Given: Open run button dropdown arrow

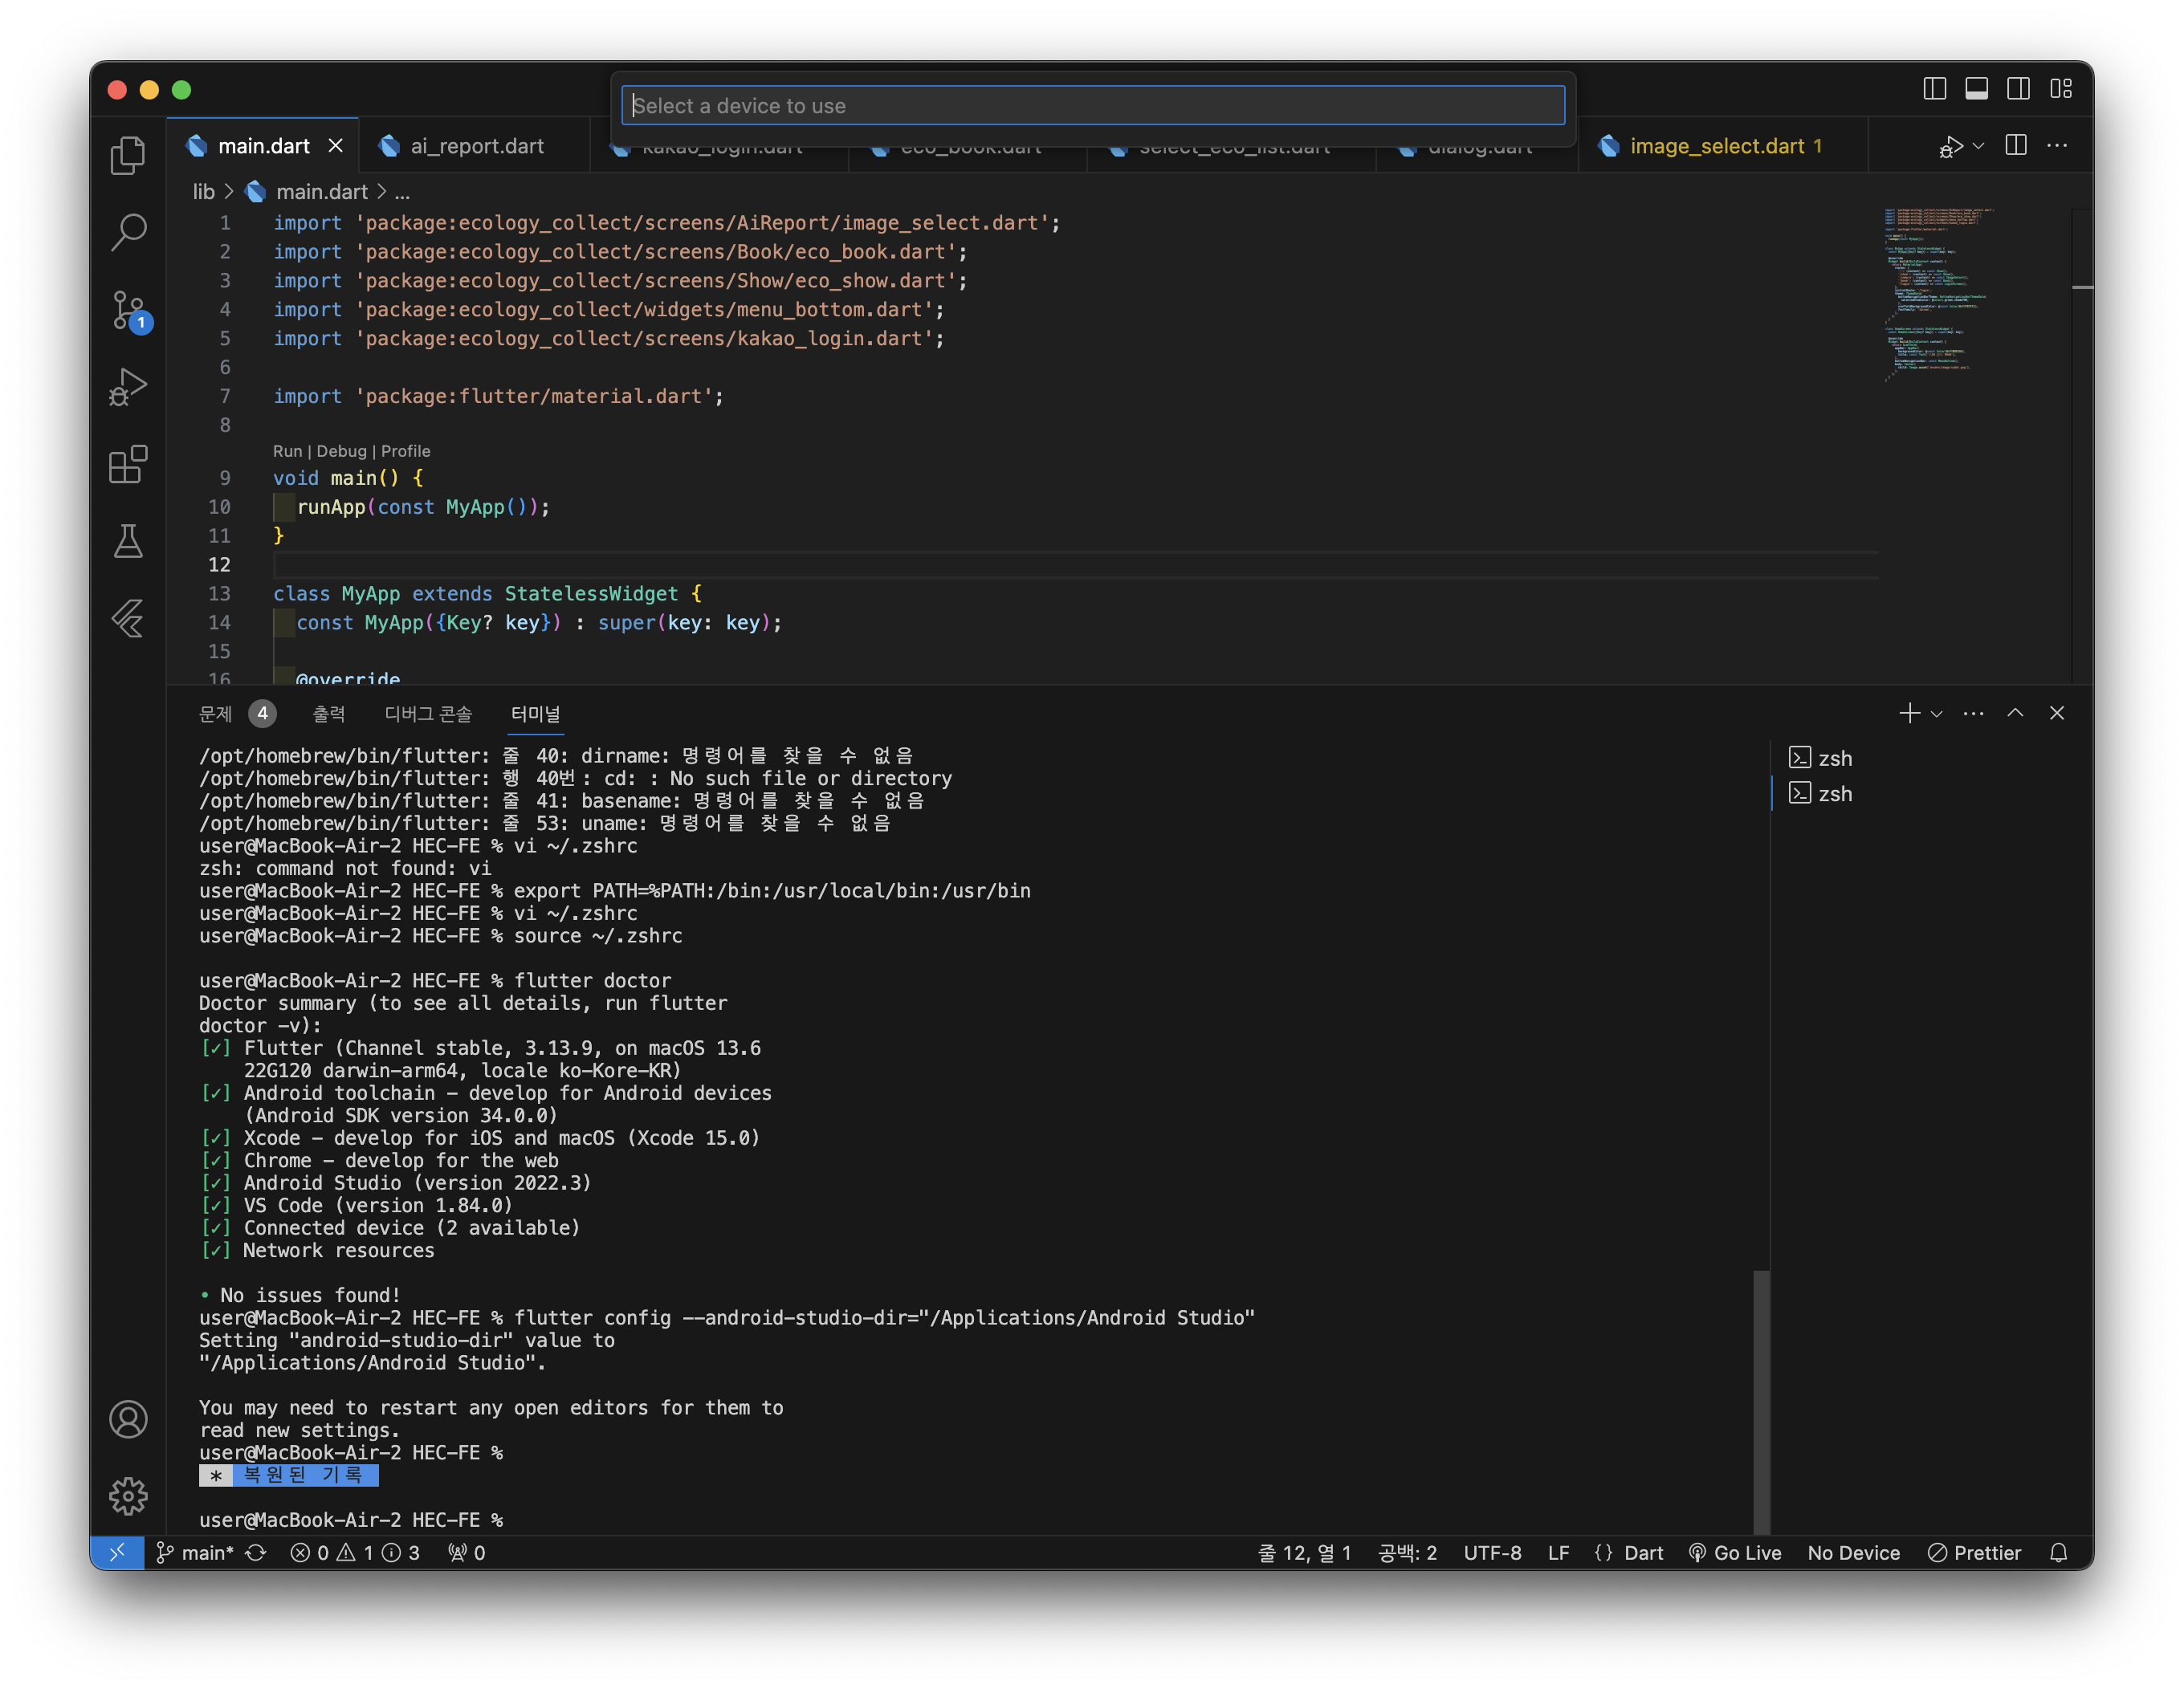Looking at the screenshot, I should (1978, 146).
